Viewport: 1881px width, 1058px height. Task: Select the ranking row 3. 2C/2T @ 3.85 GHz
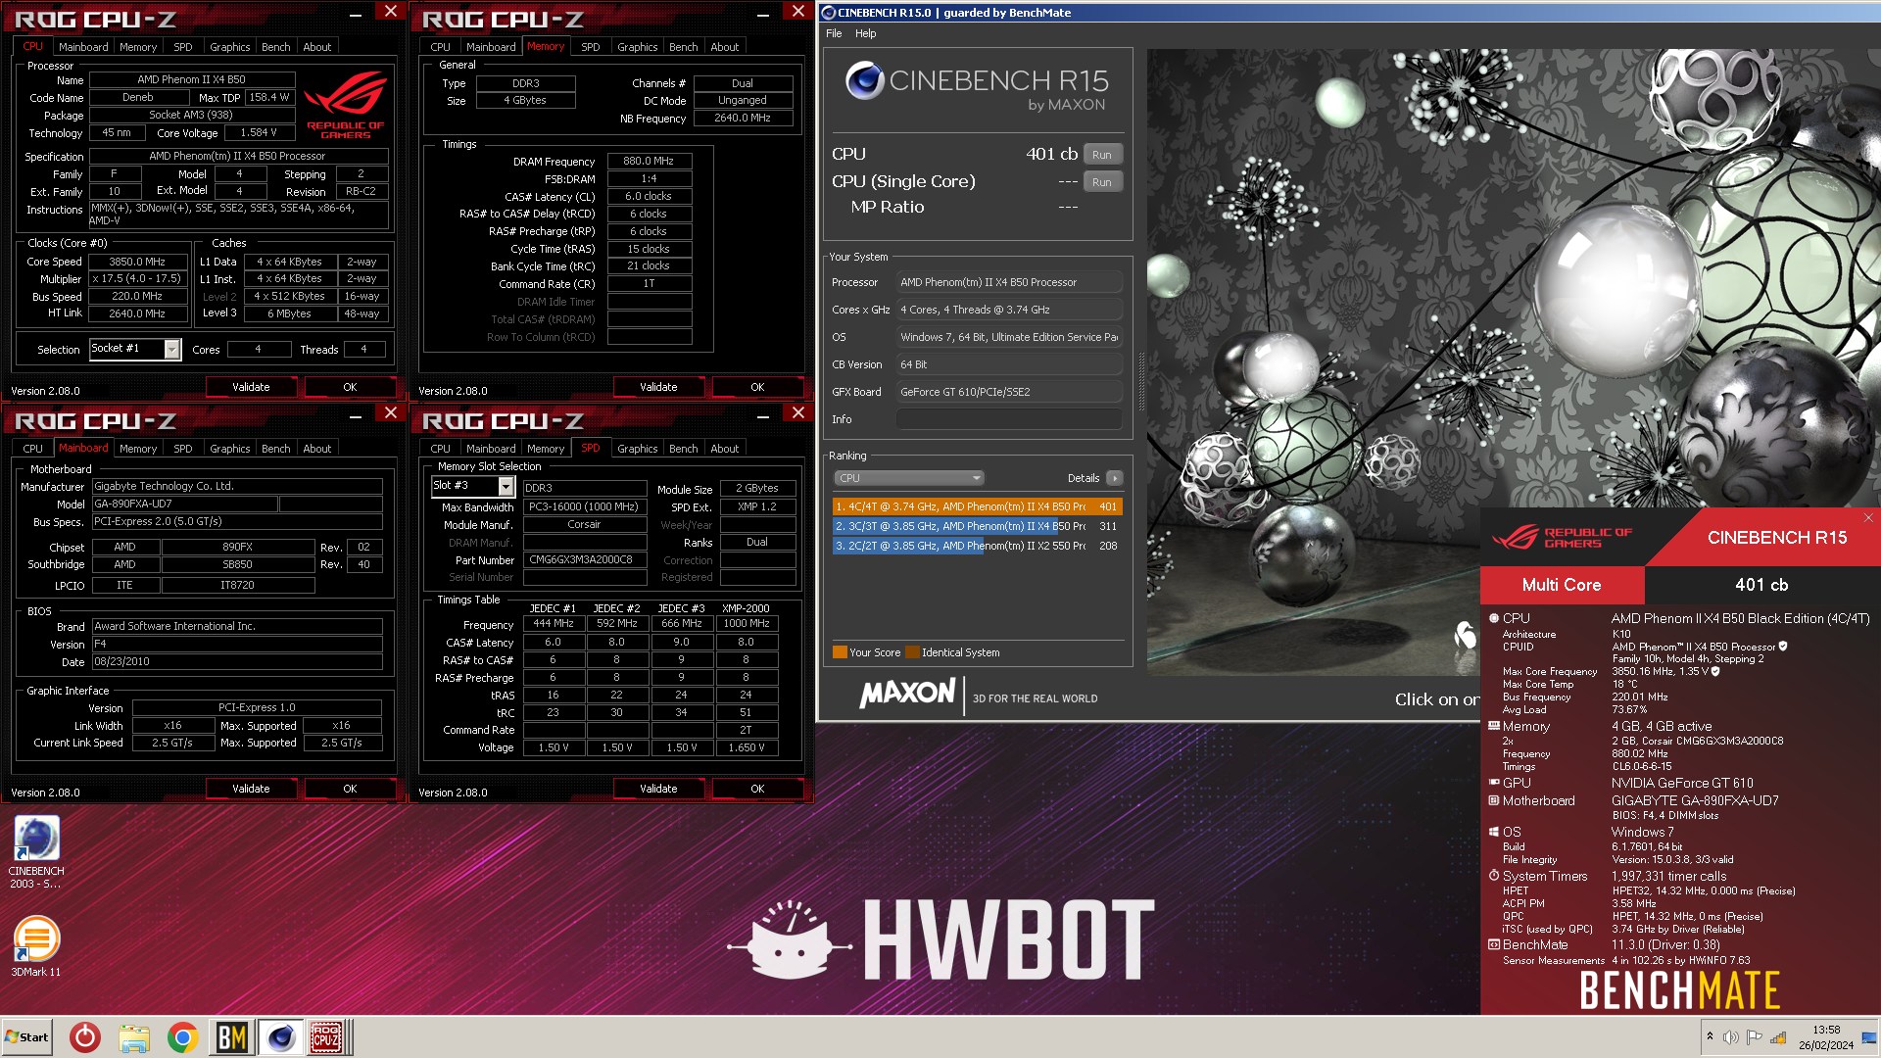(977, 546)
